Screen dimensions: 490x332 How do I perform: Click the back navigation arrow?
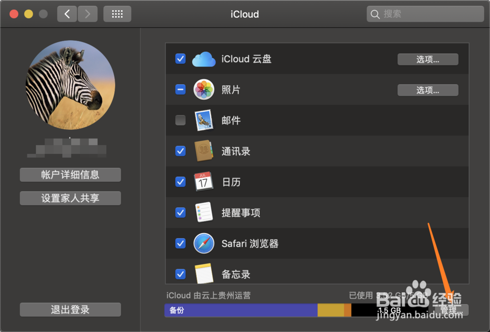pyautogui.click(x=67, y=14)
